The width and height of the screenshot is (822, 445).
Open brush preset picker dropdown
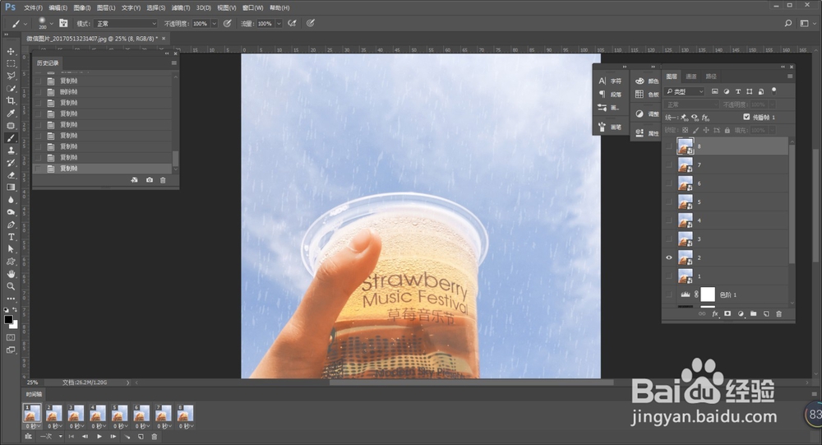[51, 24]
